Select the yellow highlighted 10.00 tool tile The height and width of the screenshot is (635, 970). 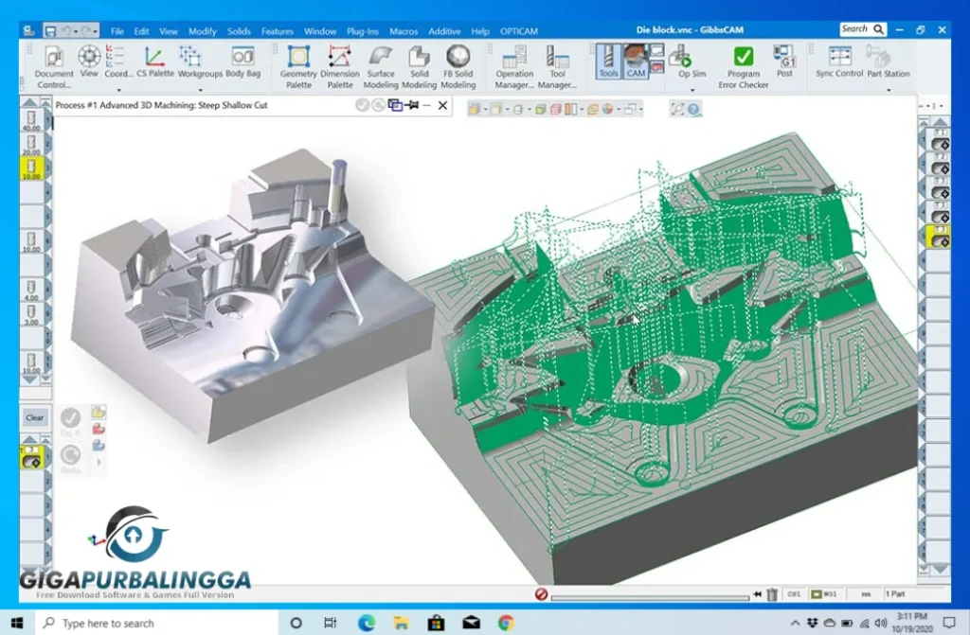(x=32, y=169)
